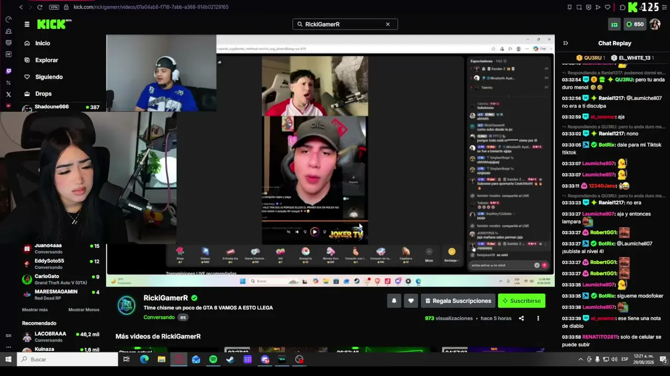Open the 650 Kicks balance
This screenshot has height=376, width=670.
pos(635,24)
